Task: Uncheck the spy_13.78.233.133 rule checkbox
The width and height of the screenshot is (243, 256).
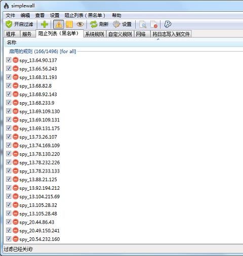Action: (x=9, y=170)
